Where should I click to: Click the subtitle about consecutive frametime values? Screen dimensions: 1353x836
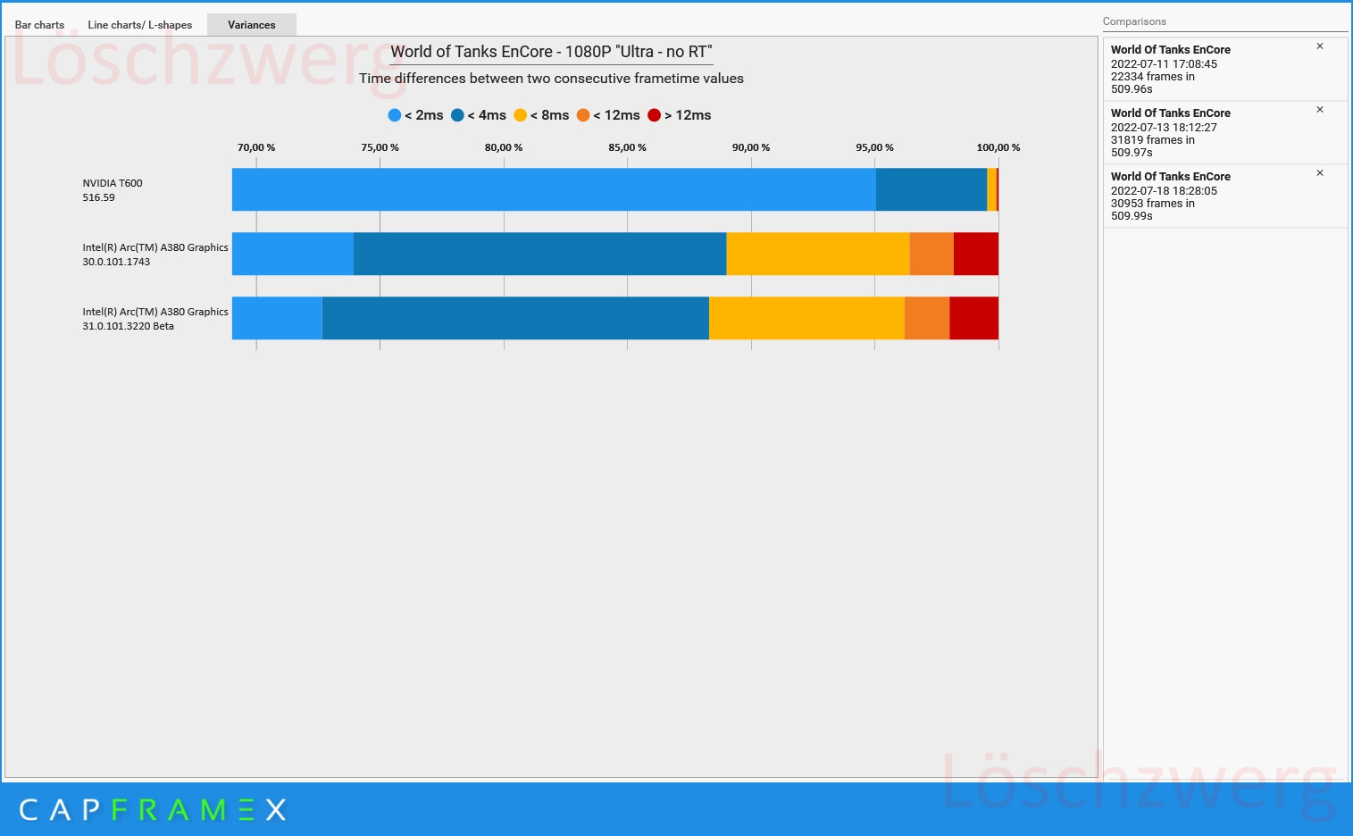pyautogui.click(x=551, y=79)
